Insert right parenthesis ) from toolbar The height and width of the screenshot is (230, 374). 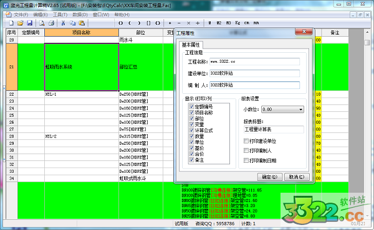(x=139, y=23)
